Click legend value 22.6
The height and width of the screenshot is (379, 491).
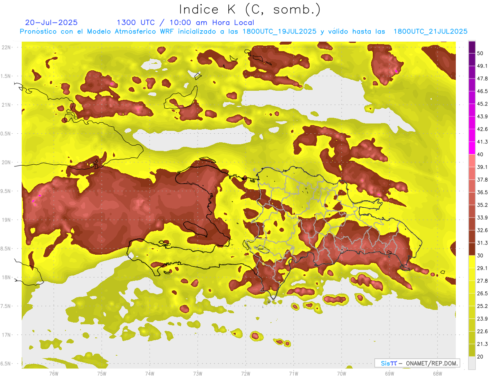coord(482,331)
